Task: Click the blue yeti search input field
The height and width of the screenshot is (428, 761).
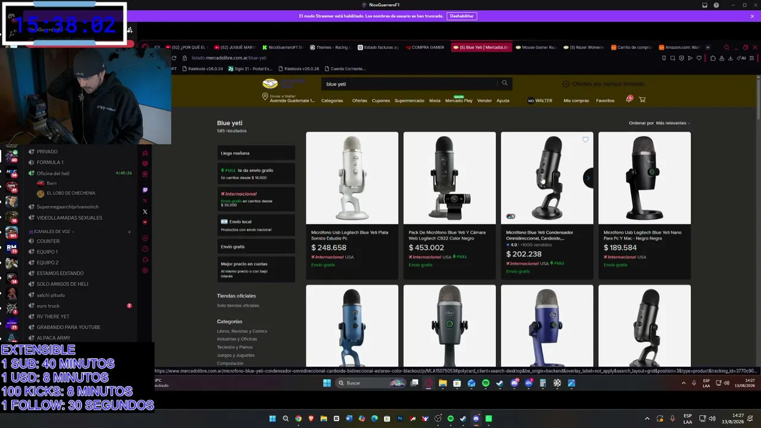Action: (410, 84)
